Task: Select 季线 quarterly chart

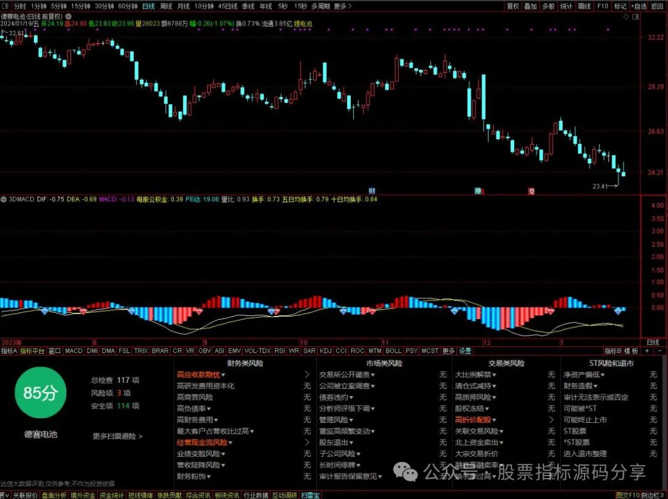Action: click(x=248, y=6)
